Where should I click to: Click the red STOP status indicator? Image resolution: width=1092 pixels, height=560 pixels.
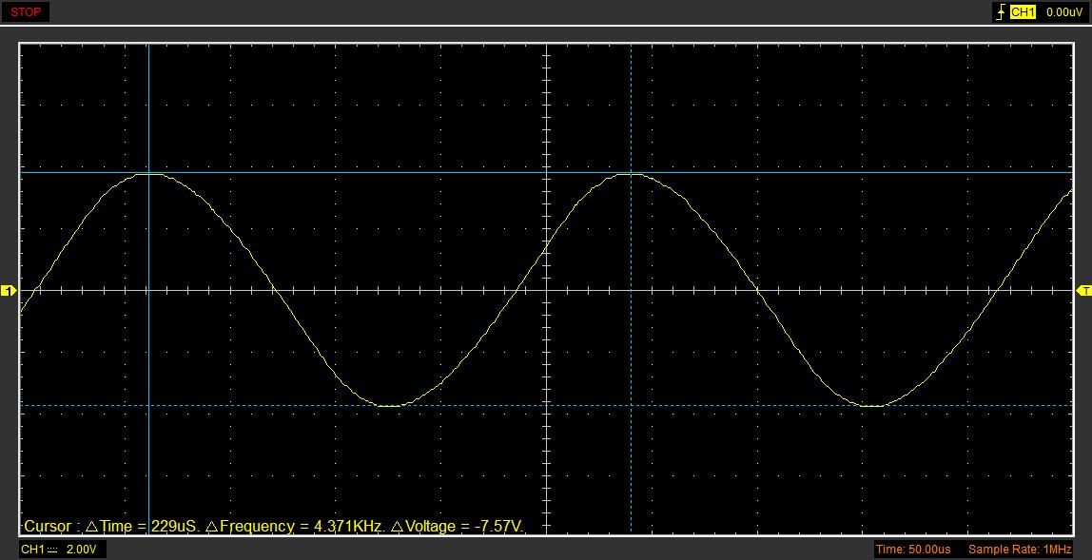tap(25, 12)
